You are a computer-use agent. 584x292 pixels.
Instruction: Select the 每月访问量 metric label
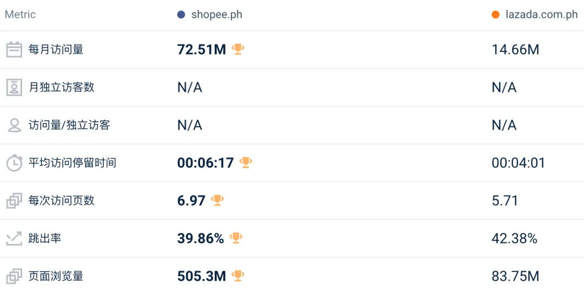(56, 50)
